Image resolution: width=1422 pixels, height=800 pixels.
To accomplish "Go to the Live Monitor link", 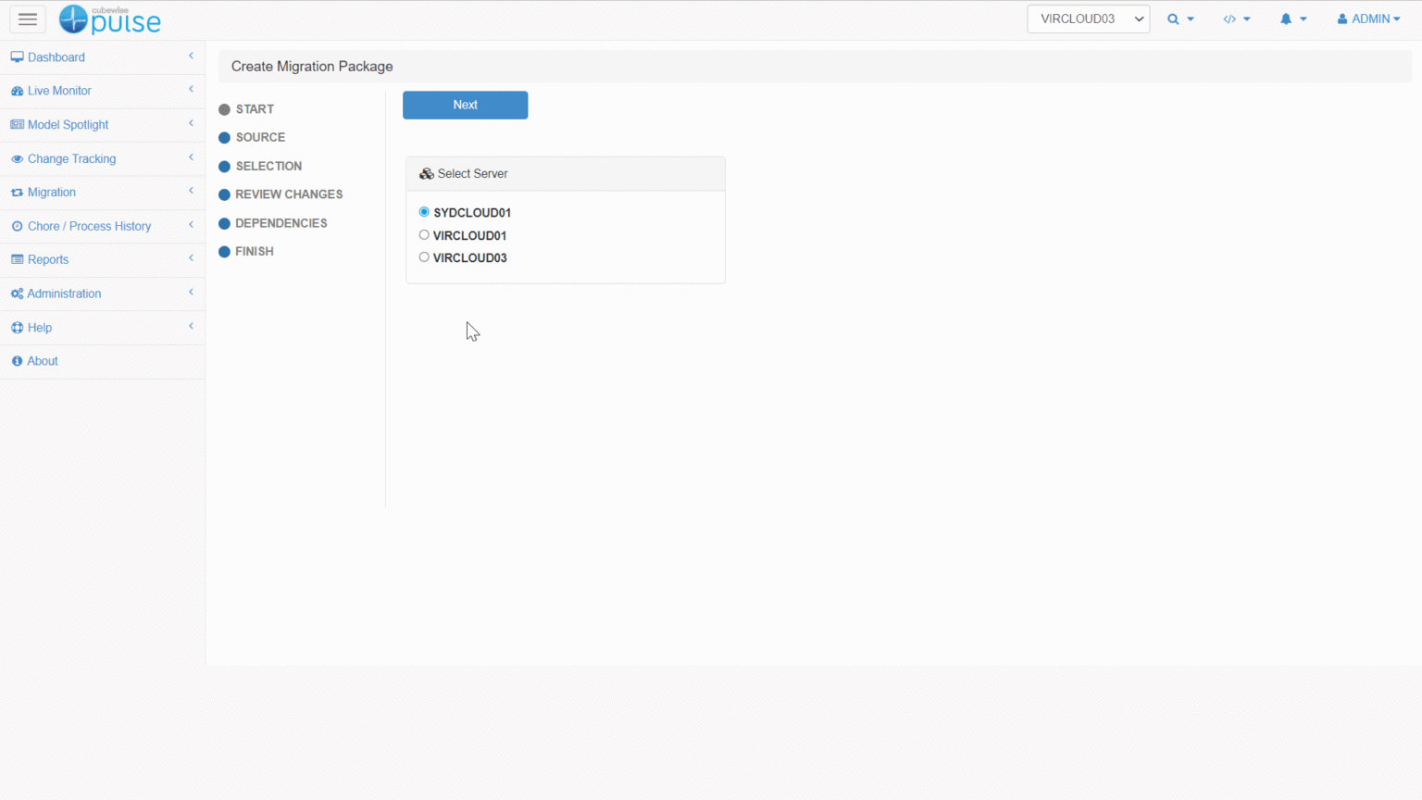I will 59,91.
